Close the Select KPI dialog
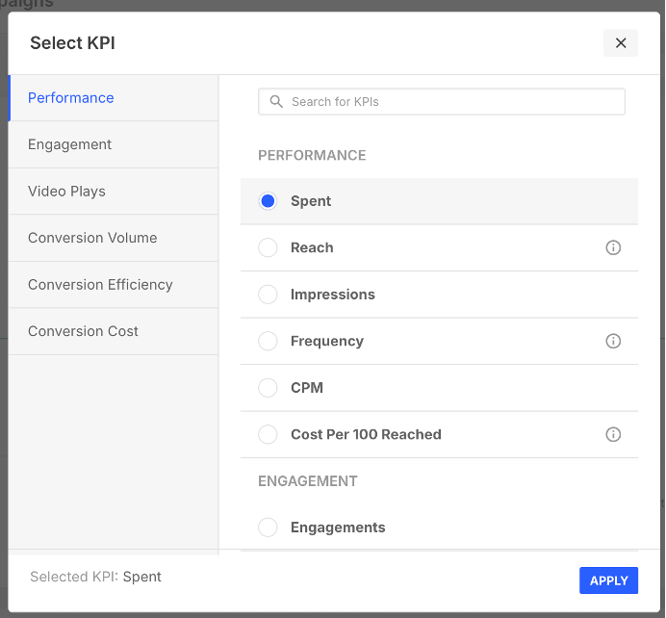Screen dimensions: 666x618 tap(620, 43)
